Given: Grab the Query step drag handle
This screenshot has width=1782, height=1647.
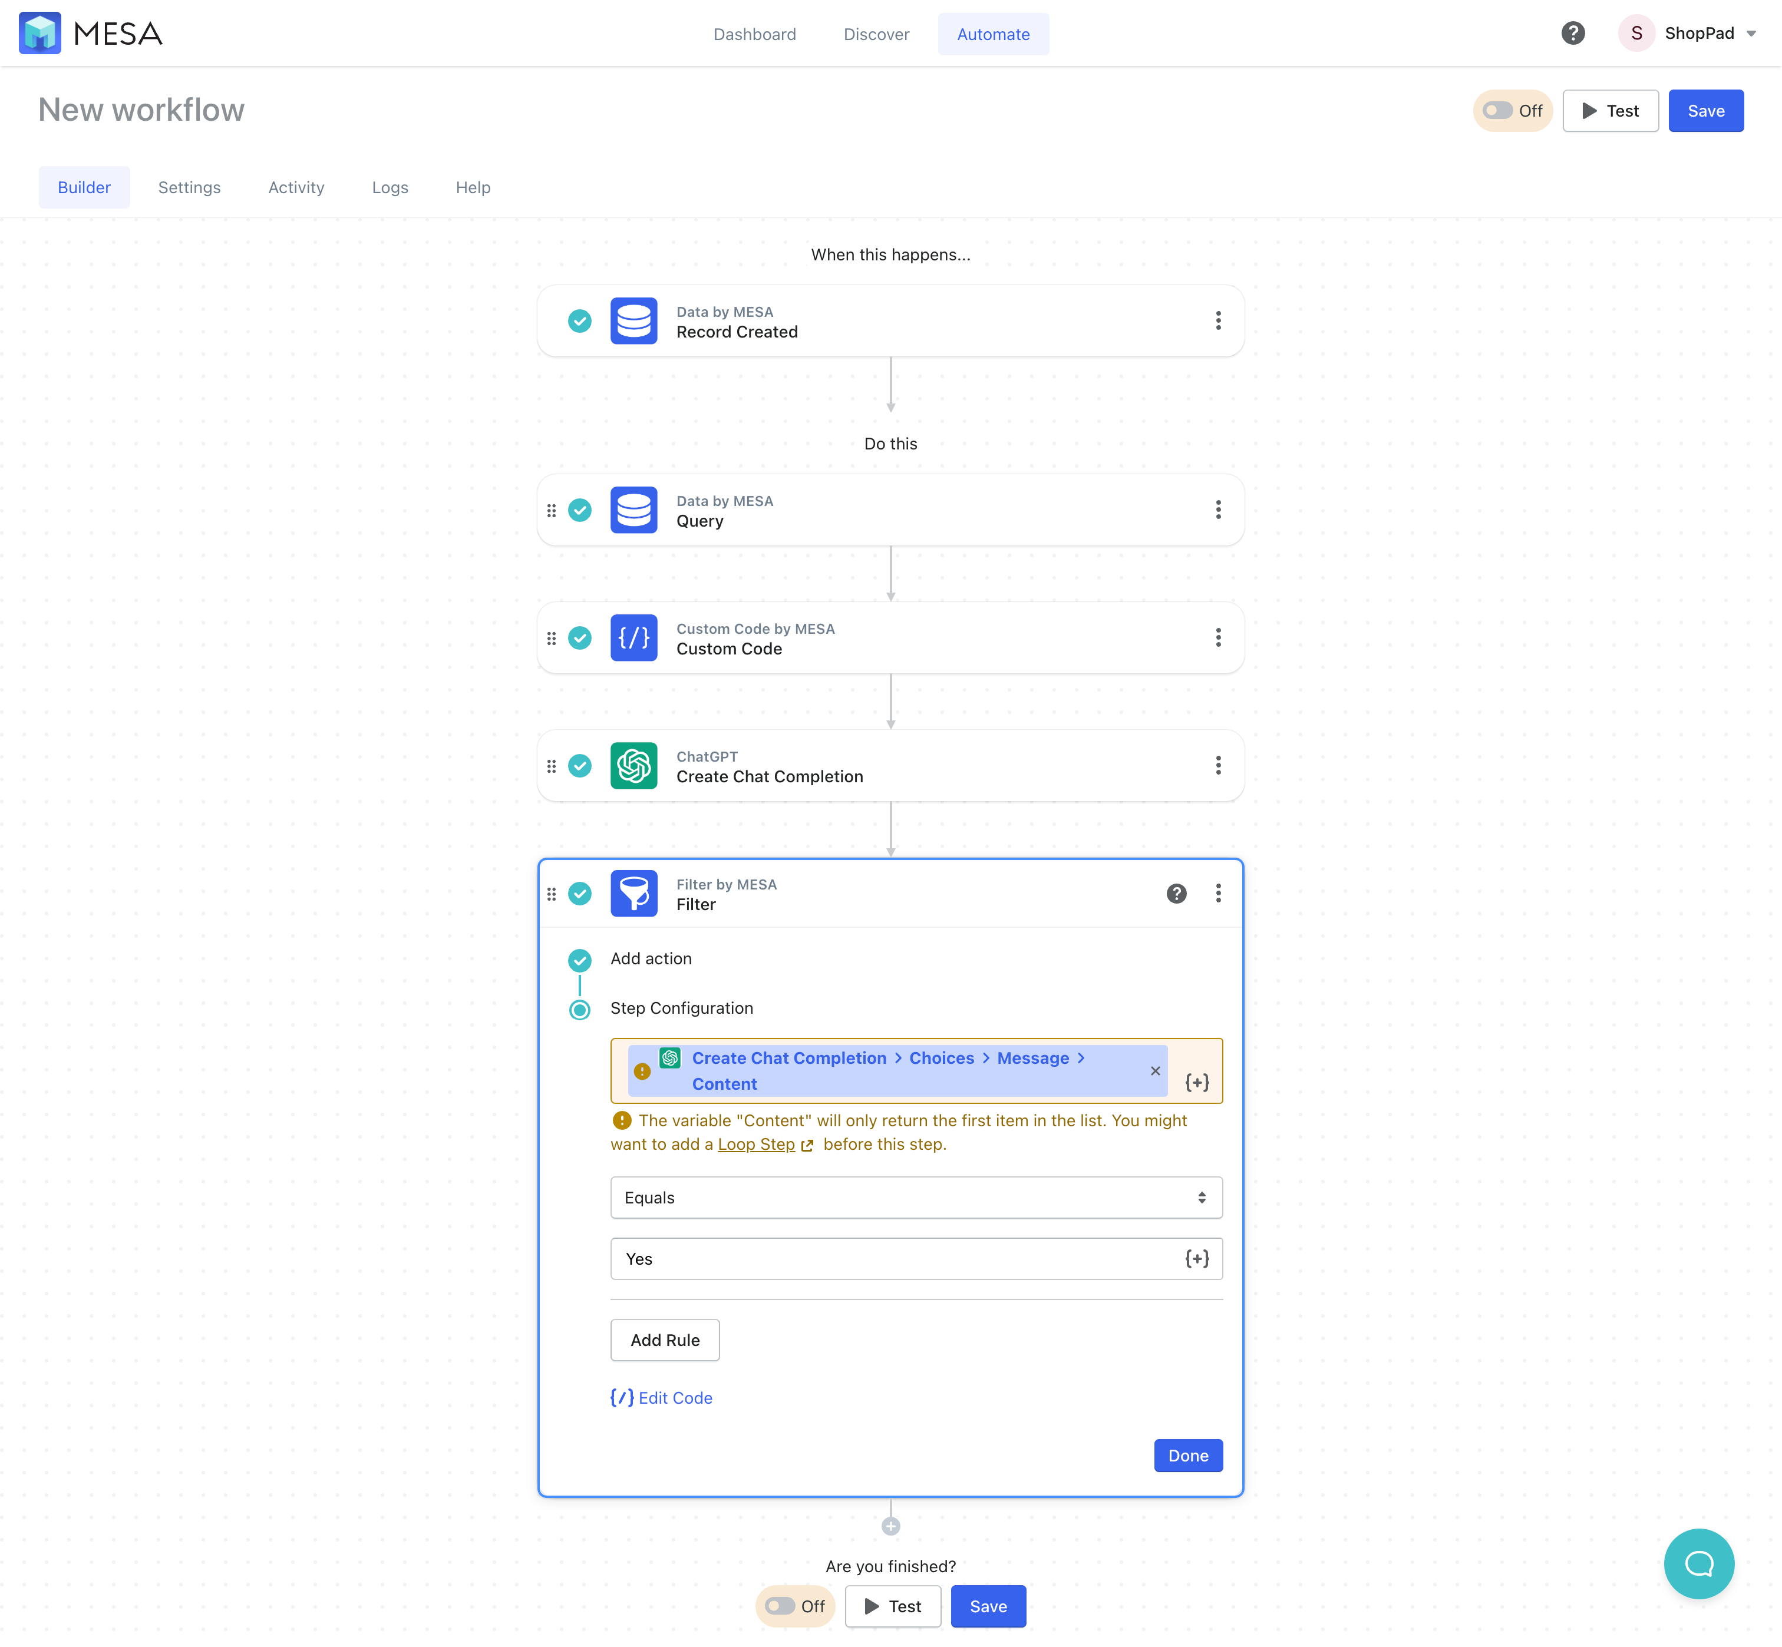Looking at the screenshot, I should [551, 511].
